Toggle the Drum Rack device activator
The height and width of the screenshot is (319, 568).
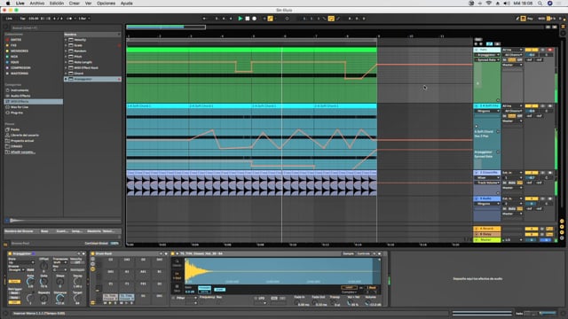(x=92, y=253)
